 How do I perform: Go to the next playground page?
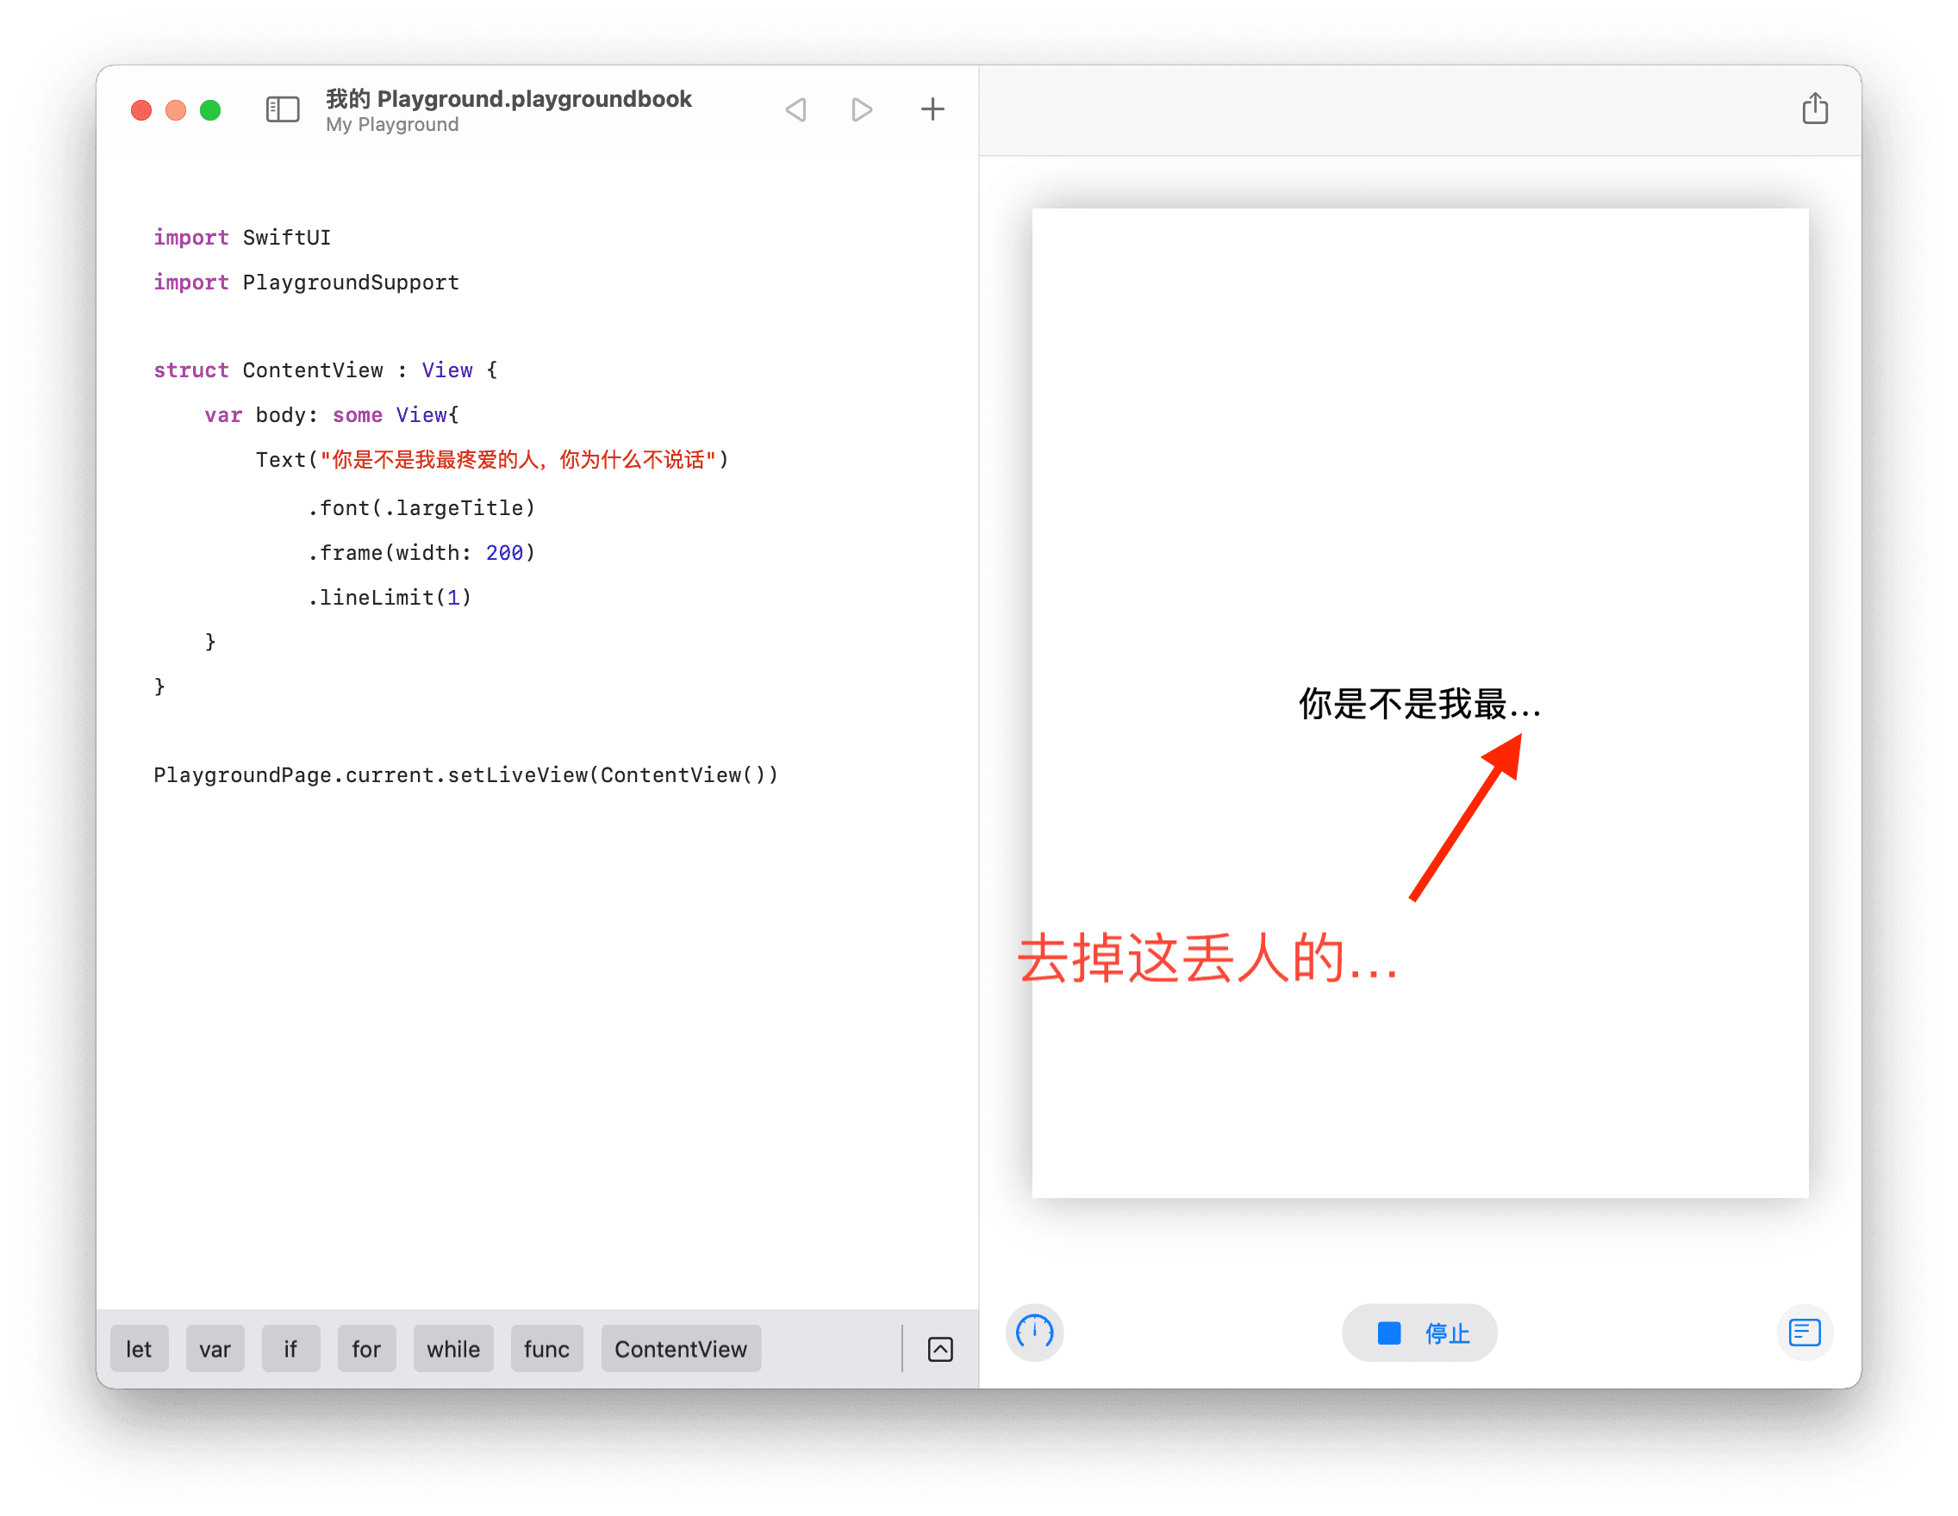(863, 109)
